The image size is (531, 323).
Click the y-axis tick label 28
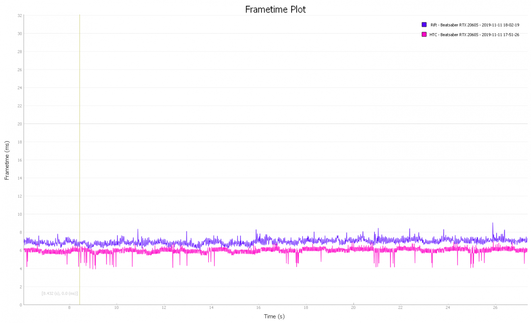tap(19, 52)
